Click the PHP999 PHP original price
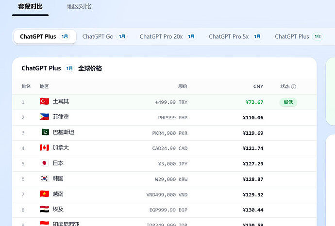Image resolution: width=335 pixels, height=226 pixels. [x=173, y=117]
